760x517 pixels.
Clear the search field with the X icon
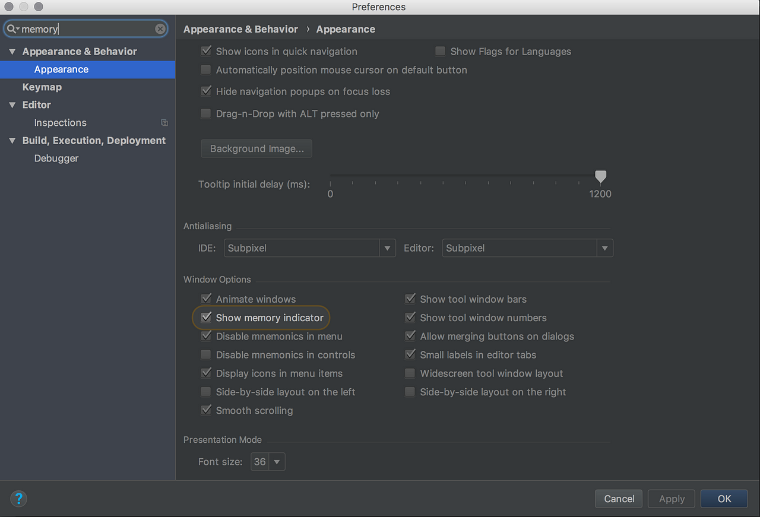tap(160, 28)
